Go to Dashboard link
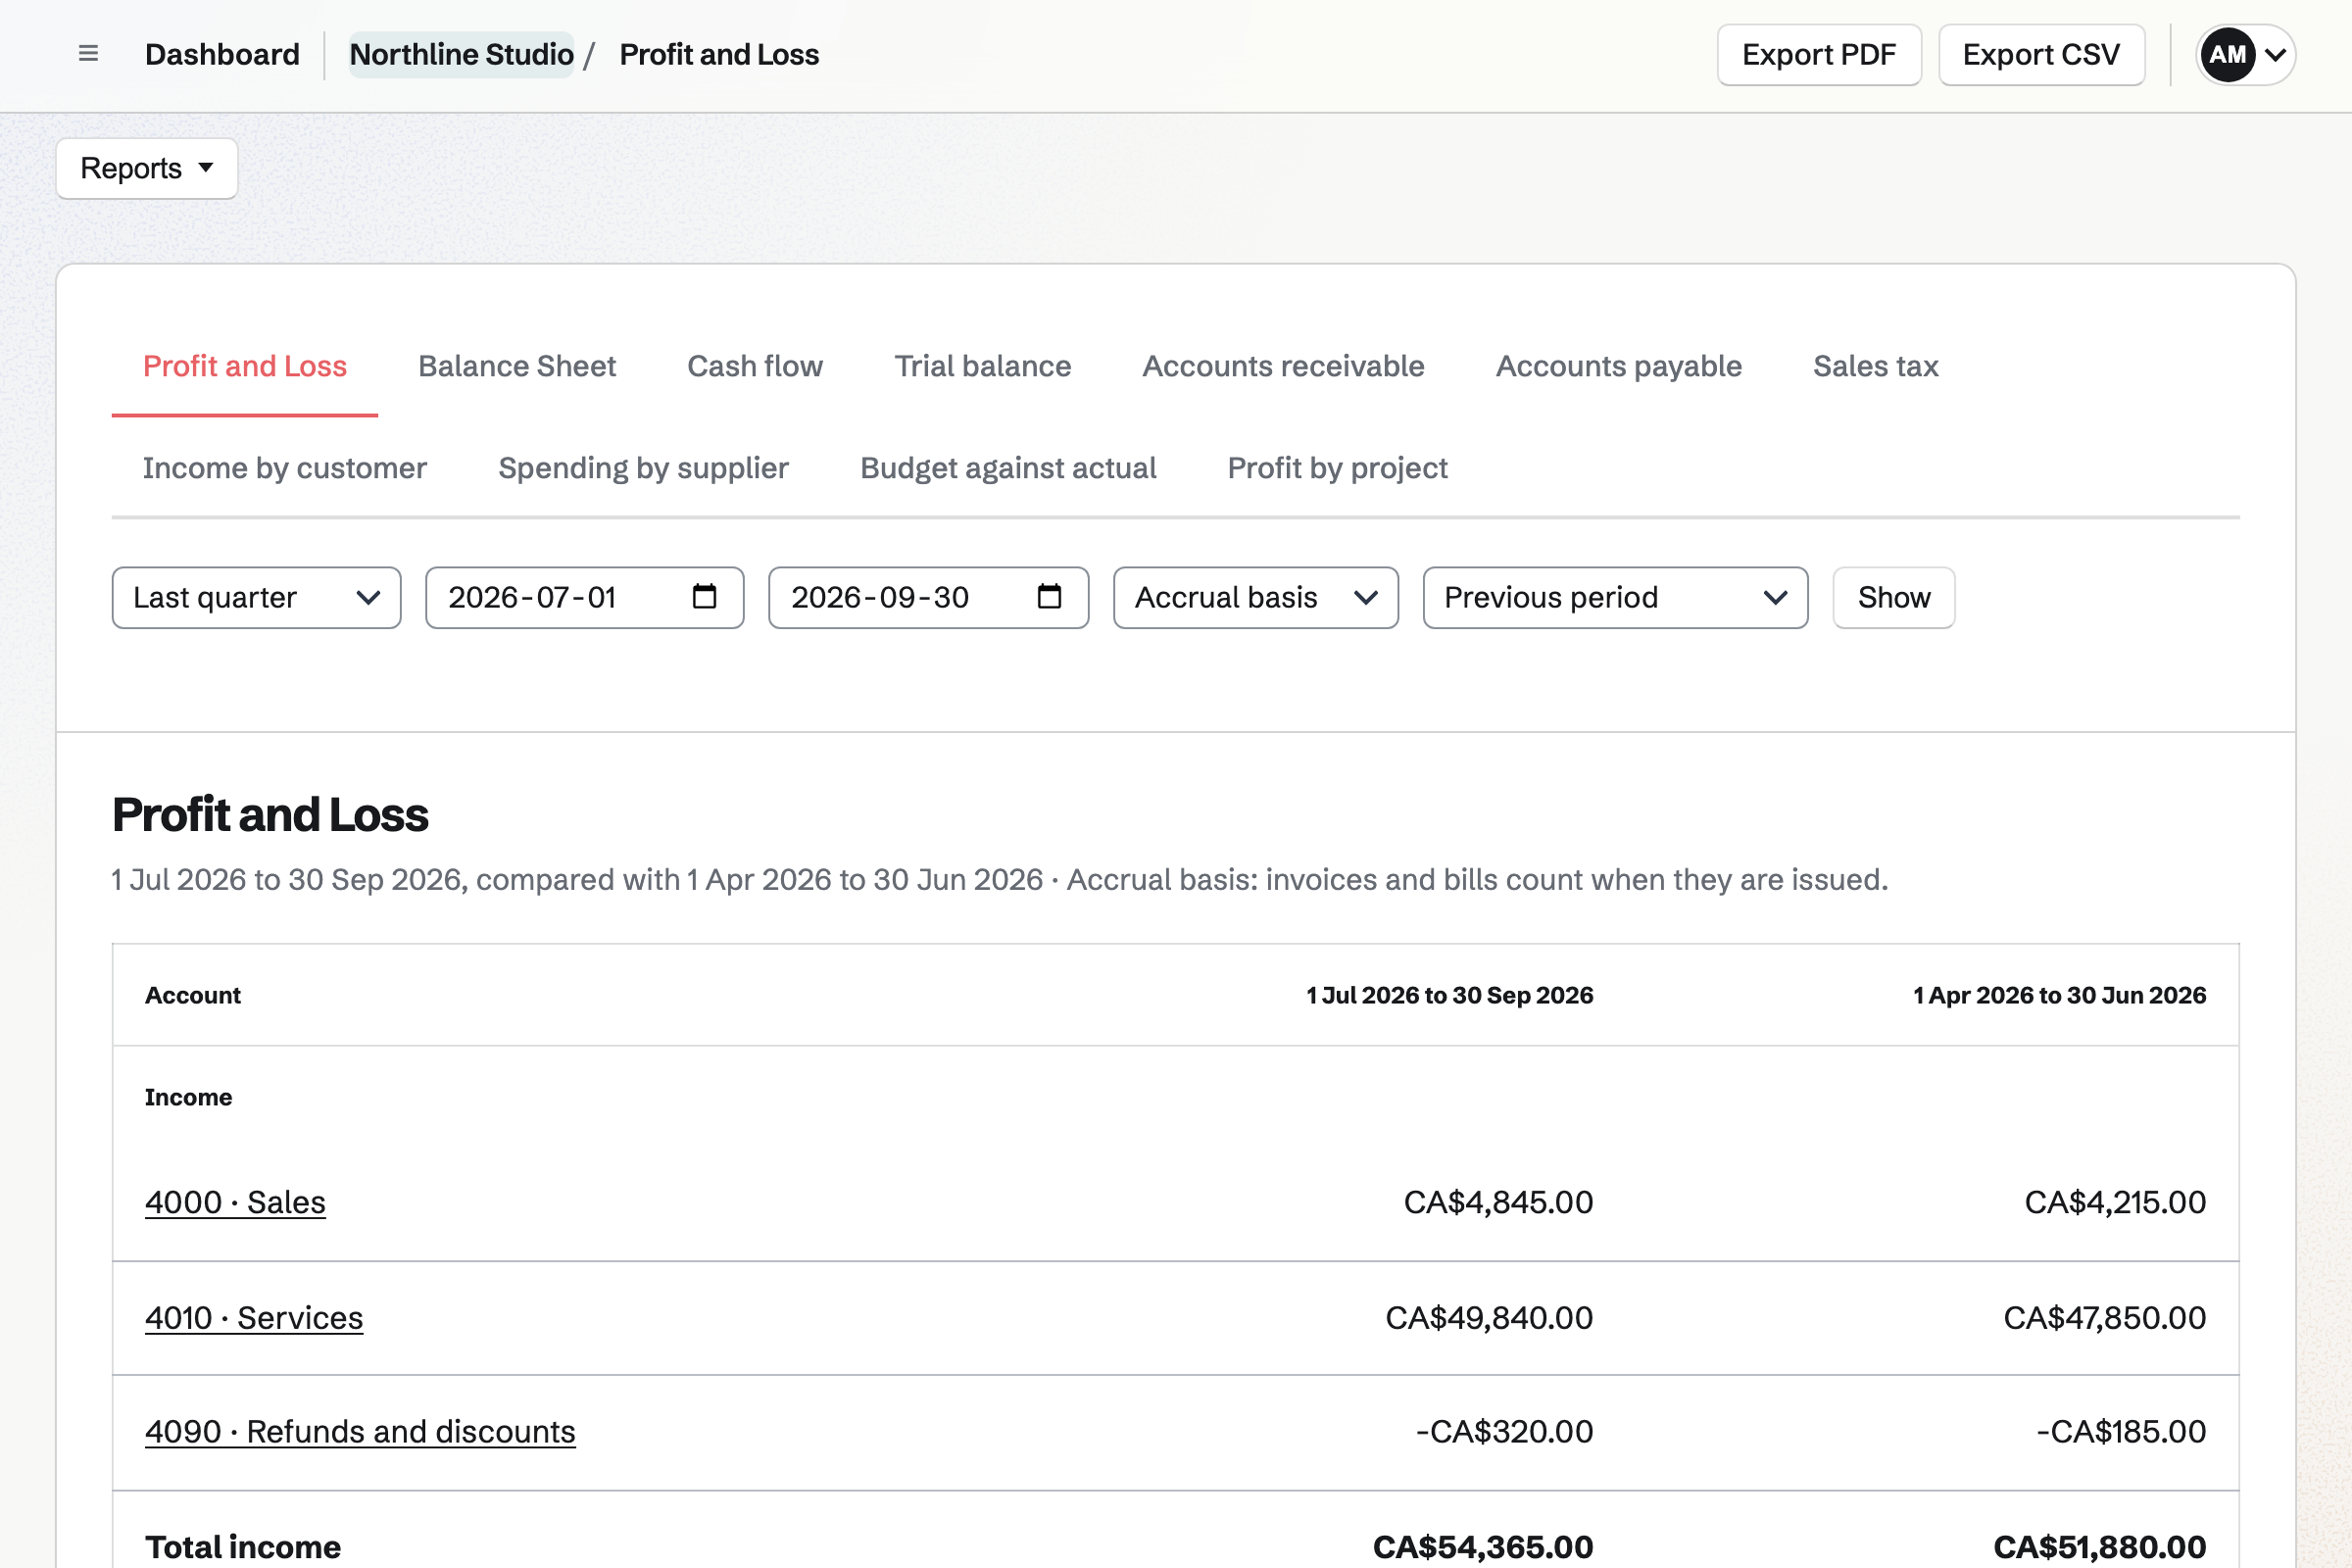Viewport: 2352px width, 1568px height. 222,54
